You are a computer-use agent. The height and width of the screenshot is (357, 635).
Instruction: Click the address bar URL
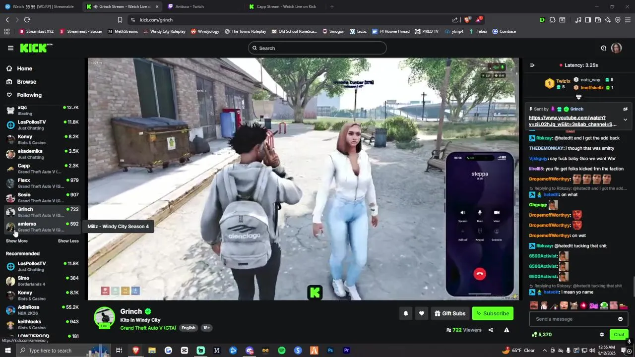pos(156,20)
